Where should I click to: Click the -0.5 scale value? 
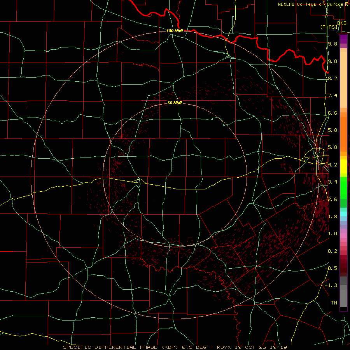pos(331,268)
